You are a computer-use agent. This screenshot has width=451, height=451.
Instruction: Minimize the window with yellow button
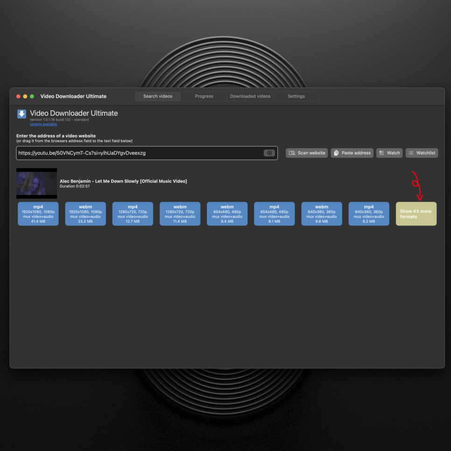25,96
